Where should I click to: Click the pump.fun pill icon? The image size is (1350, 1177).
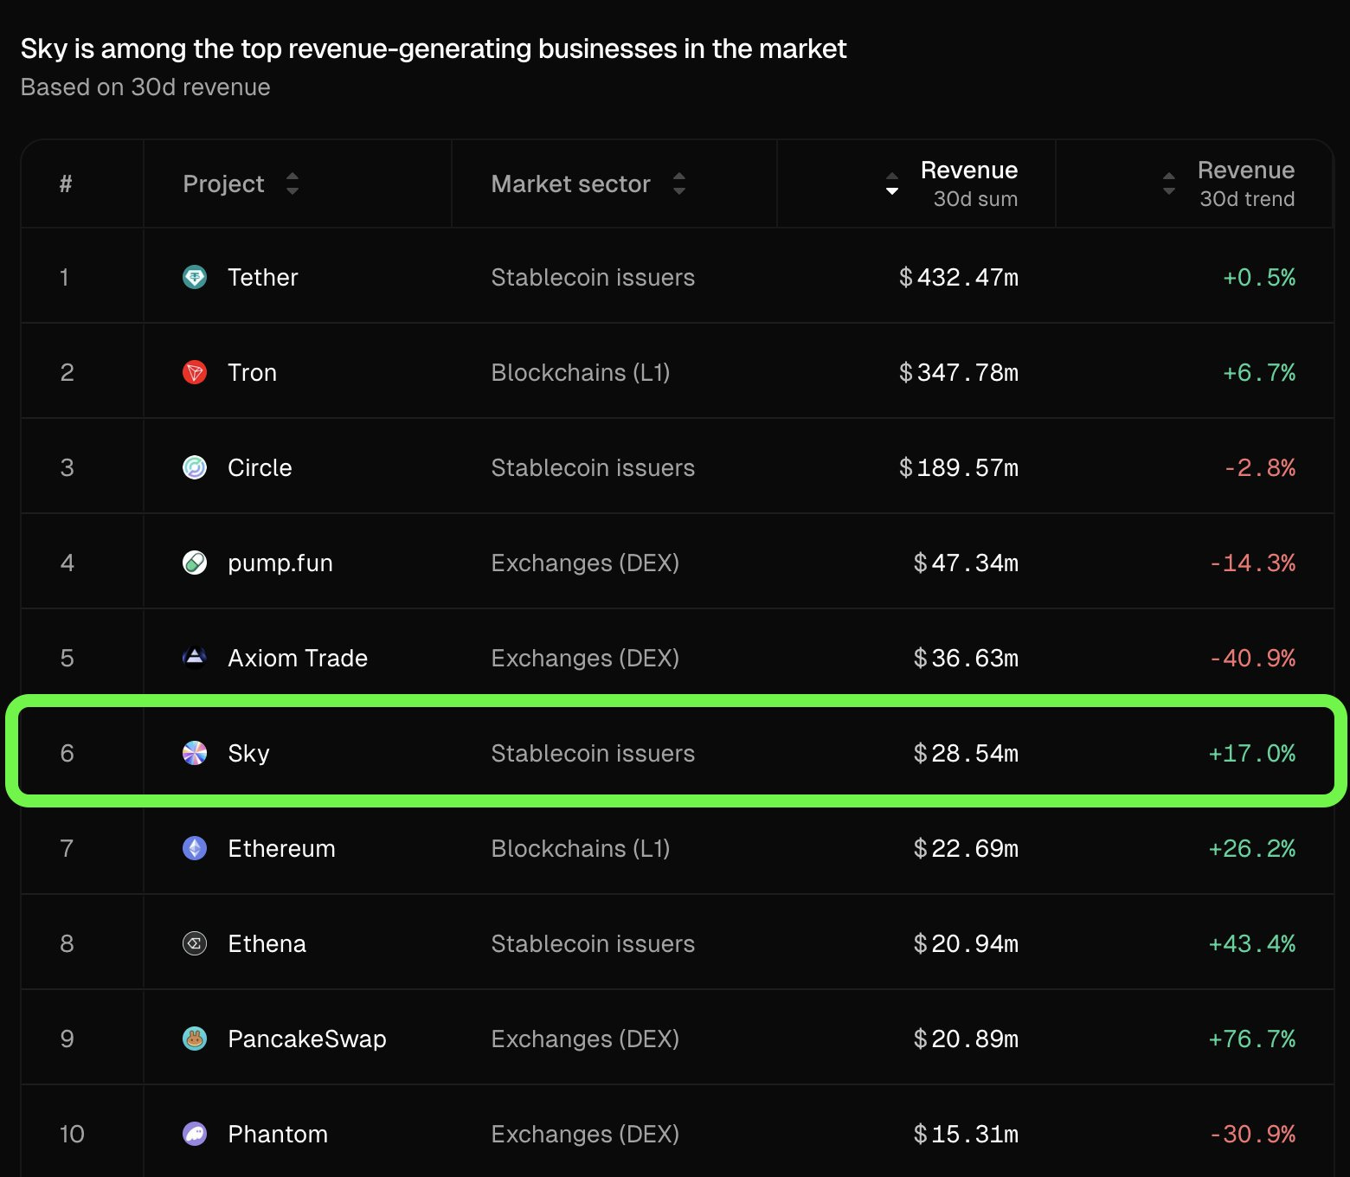coord(195,563)
